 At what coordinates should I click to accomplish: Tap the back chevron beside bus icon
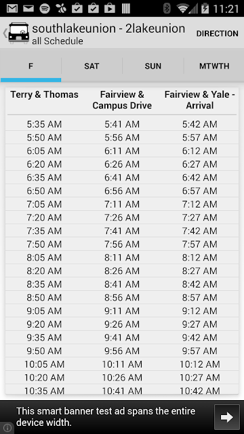click(x=5, y=33)
